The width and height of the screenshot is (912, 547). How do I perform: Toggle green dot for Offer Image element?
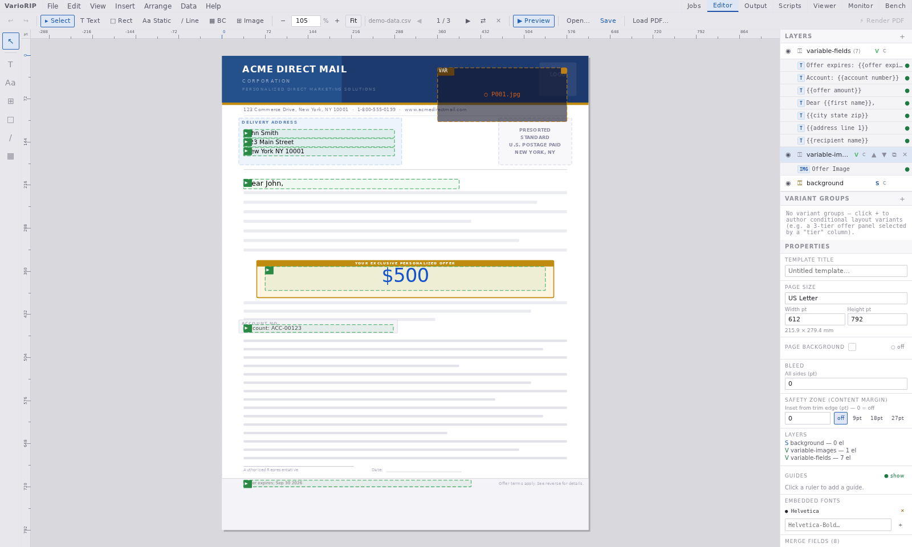907,169
